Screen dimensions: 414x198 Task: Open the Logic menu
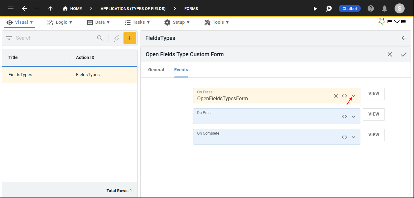point(60,22)
